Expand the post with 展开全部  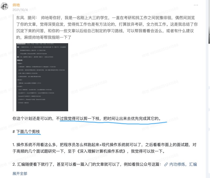click(x=20, y=174)
